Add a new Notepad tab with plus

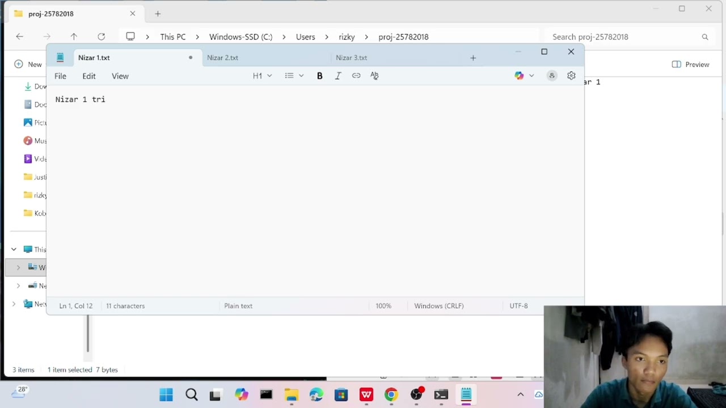(473, 58)
